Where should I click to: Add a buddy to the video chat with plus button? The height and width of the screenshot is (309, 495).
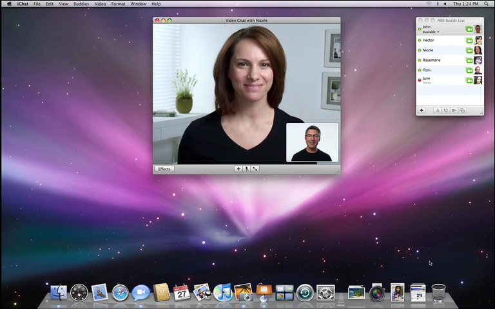(238, 169)
